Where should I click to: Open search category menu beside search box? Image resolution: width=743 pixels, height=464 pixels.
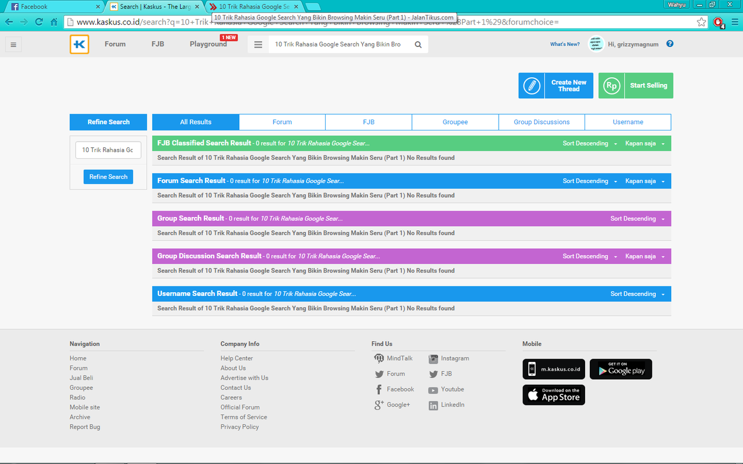[258, 45]
